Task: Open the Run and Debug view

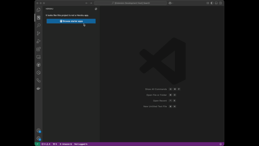Action: click(x=39, y=41)
